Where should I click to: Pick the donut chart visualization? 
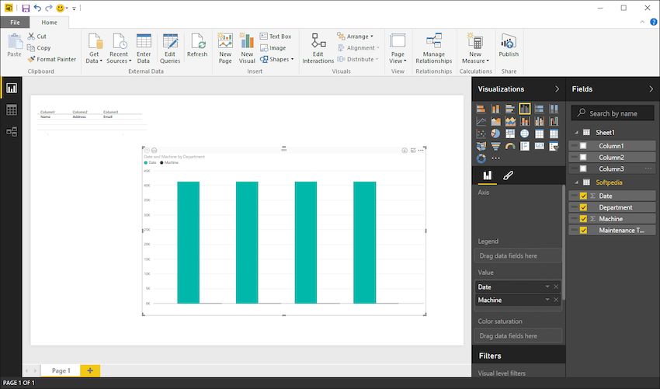(x=480, y=158)
